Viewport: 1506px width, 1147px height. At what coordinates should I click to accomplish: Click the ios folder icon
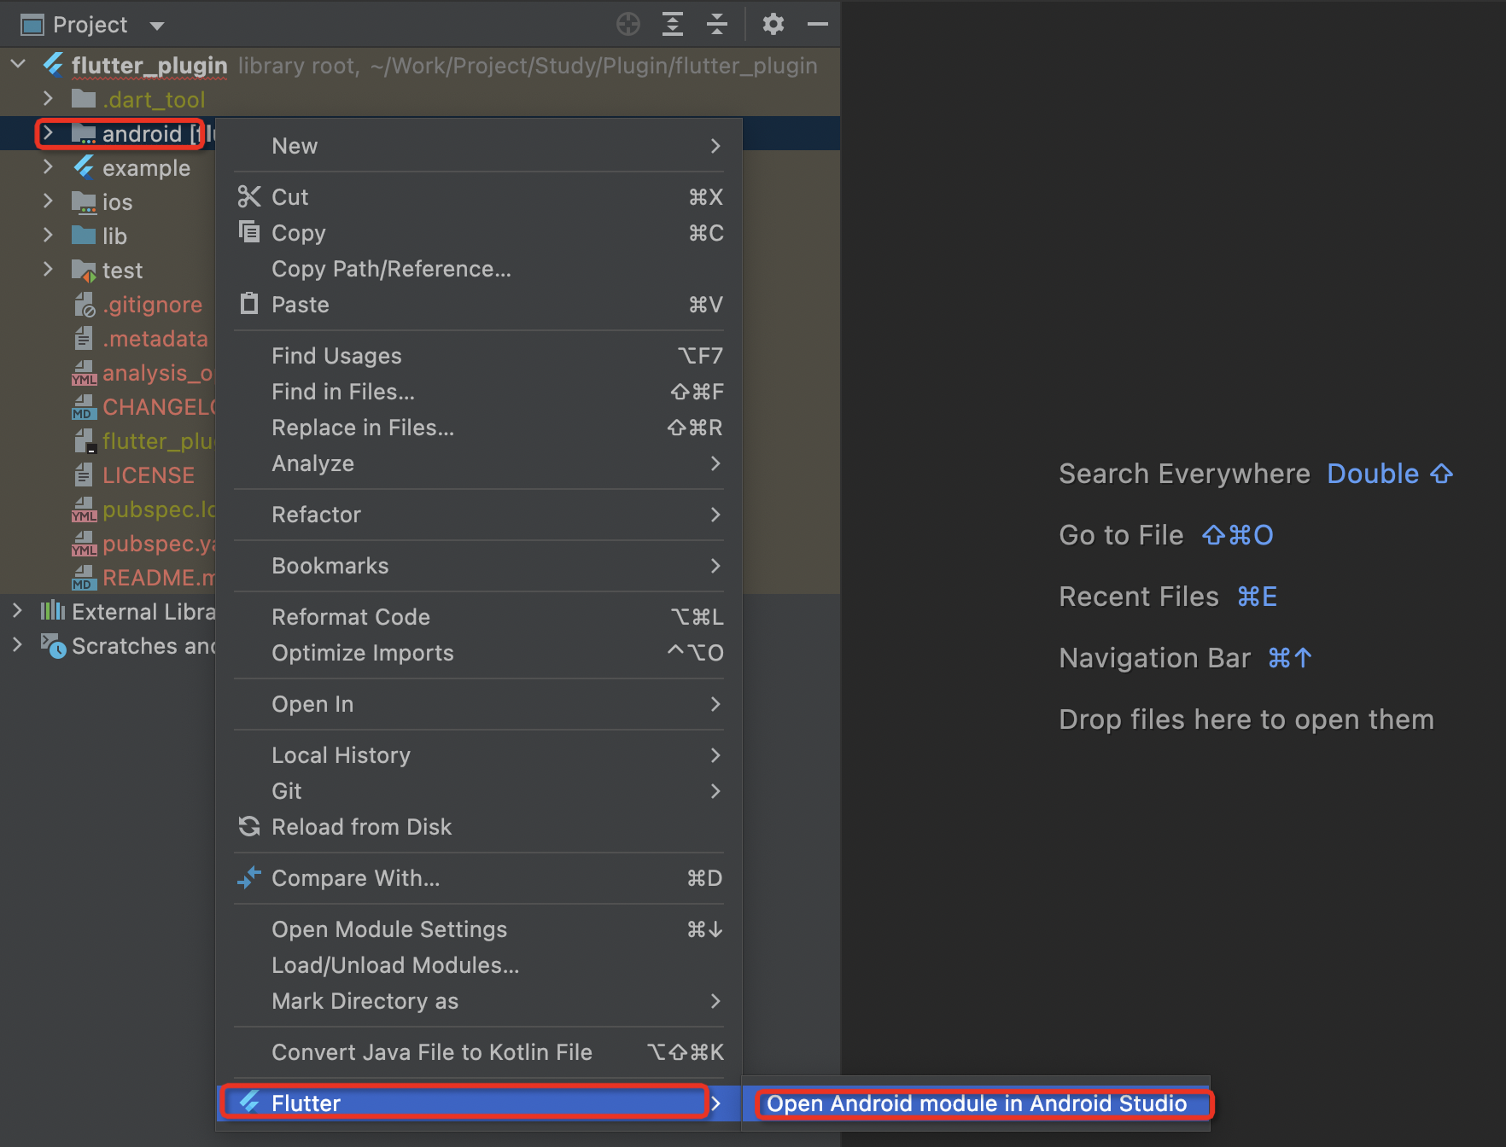(x=84, y=202)
